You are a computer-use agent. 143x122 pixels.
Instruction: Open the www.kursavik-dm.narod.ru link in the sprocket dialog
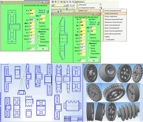36,5
